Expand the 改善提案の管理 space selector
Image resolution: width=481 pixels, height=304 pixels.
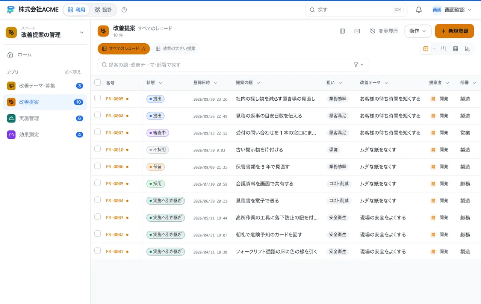coord(45,32)
